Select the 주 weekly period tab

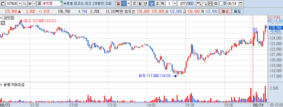pyautogui.click(x=134, y=3)
